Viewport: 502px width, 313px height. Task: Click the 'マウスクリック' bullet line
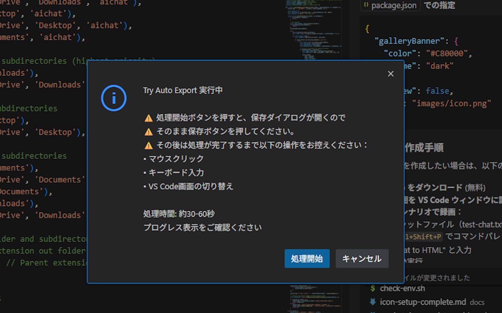click(174, 159)
